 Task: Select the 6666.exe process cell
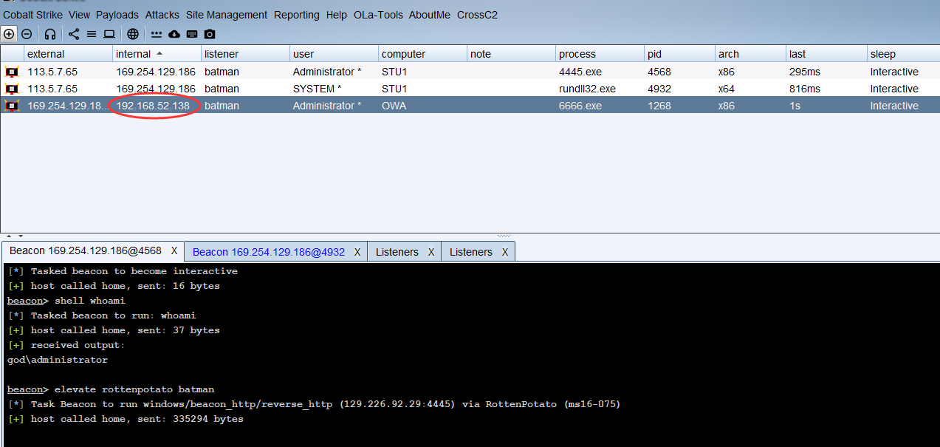[600, 106]
